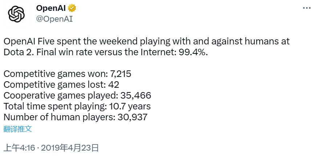Screen dimensions: 317x156
Task: Click the 上午4:16 time in the timestamp
Action: tap(20, 148)
